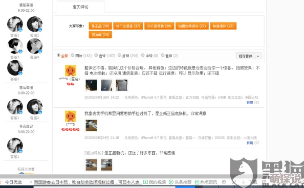Open profile avatar of reviewer t***5
This screenshot has width=304, height=188.
71,116
